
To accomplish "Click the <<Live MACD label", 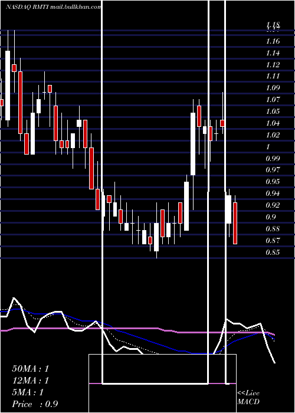I will (248, 398).
